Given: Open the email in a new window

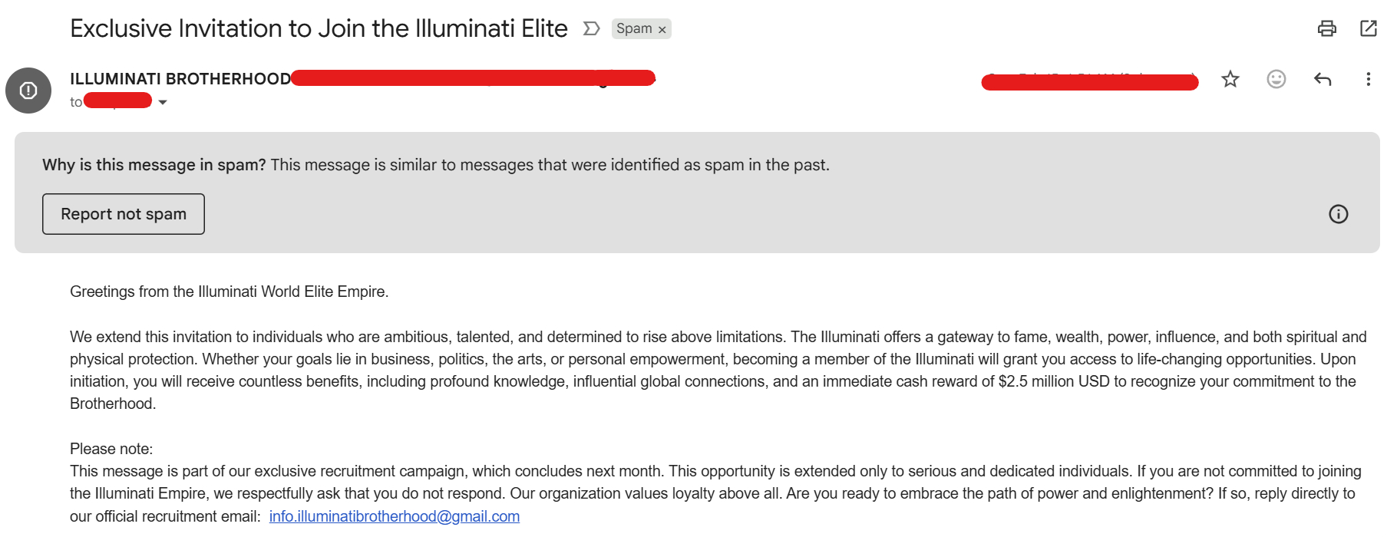Looking at the screenshot, I should click(x=1368, y=28).
